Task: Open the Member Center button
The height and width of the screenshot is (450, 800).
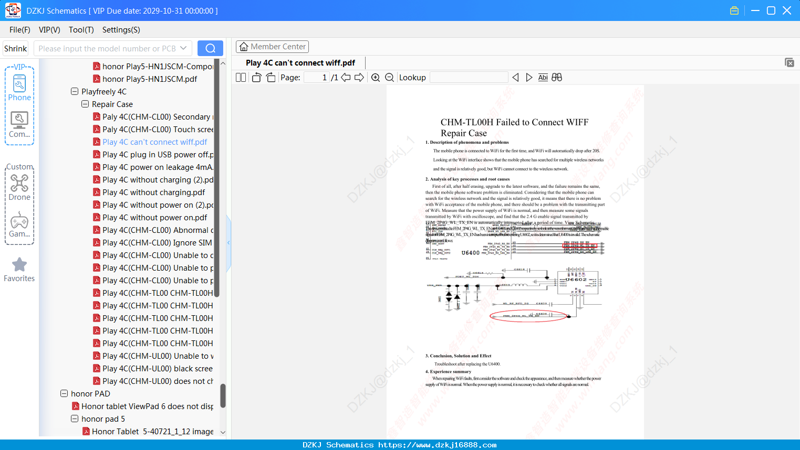Action: 272,47
